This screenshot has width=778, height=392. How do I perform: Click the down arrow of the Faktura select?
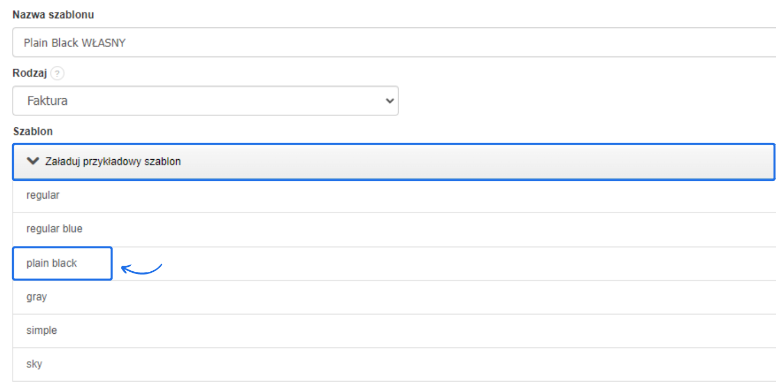(x=390, y=101)
